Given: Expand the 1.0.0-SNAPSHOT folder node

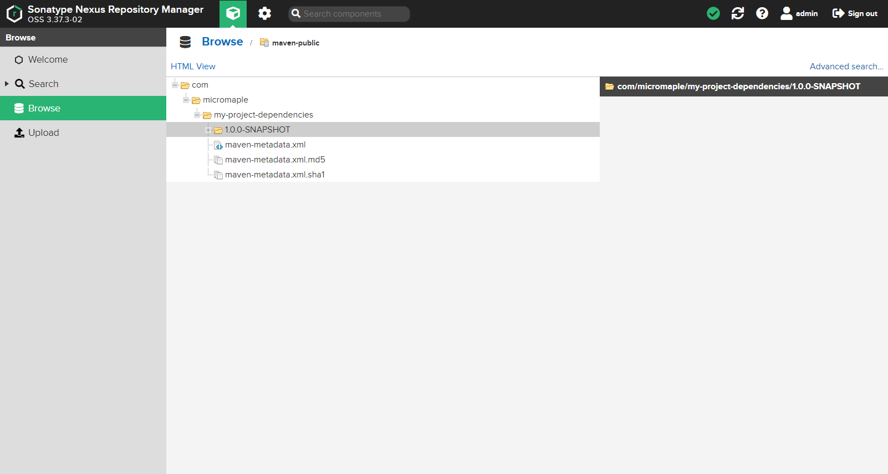Looking at the screenshot, I should [208, 130].
